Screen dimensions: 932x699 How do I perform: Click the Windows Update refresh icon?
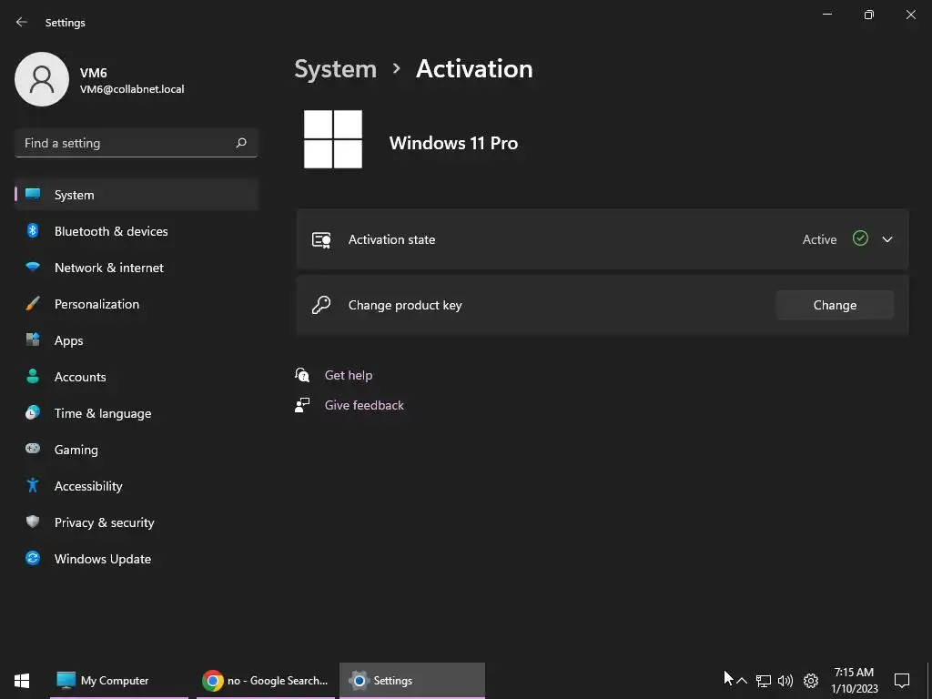click(x=33, y=558)
